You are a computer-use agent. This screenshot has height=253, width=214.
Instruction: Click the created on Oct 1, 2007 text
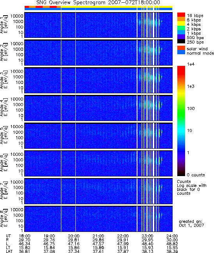(x=191, y=223)
